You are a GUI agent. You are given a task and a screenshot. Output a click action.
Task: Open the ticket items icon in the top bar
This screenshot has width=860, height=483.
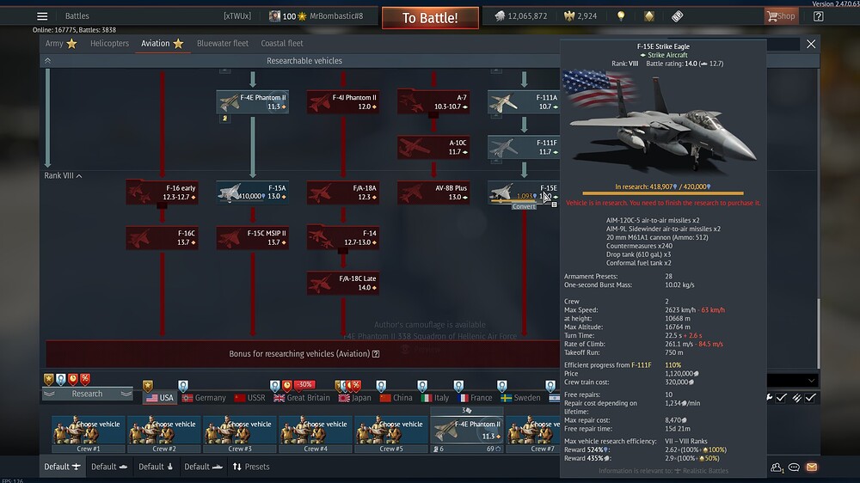(x=678, y=15)
